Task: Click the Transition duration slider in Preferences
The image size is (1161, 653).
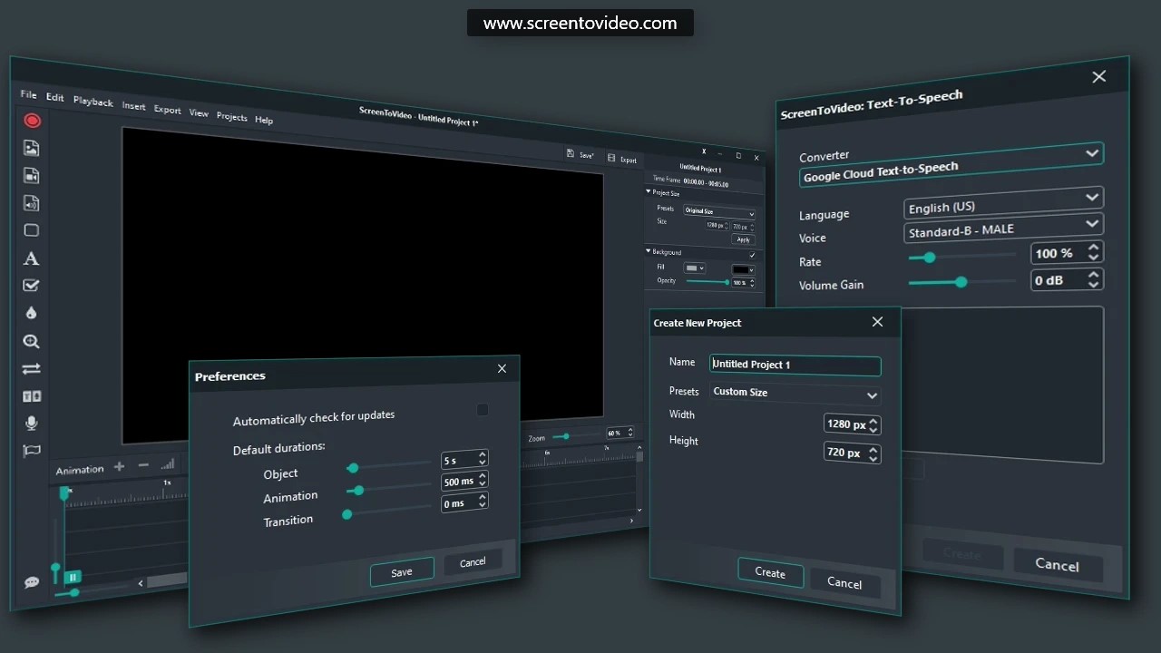Action: pyautogui.click(x=388, y=512)
